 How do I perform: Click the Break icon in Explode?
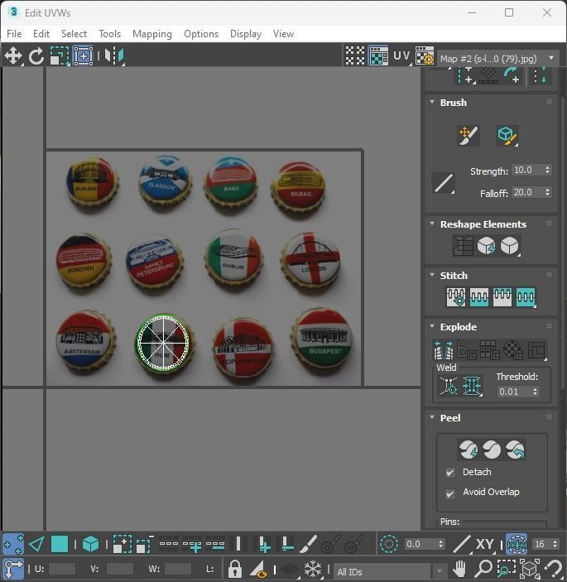[444, 350]
